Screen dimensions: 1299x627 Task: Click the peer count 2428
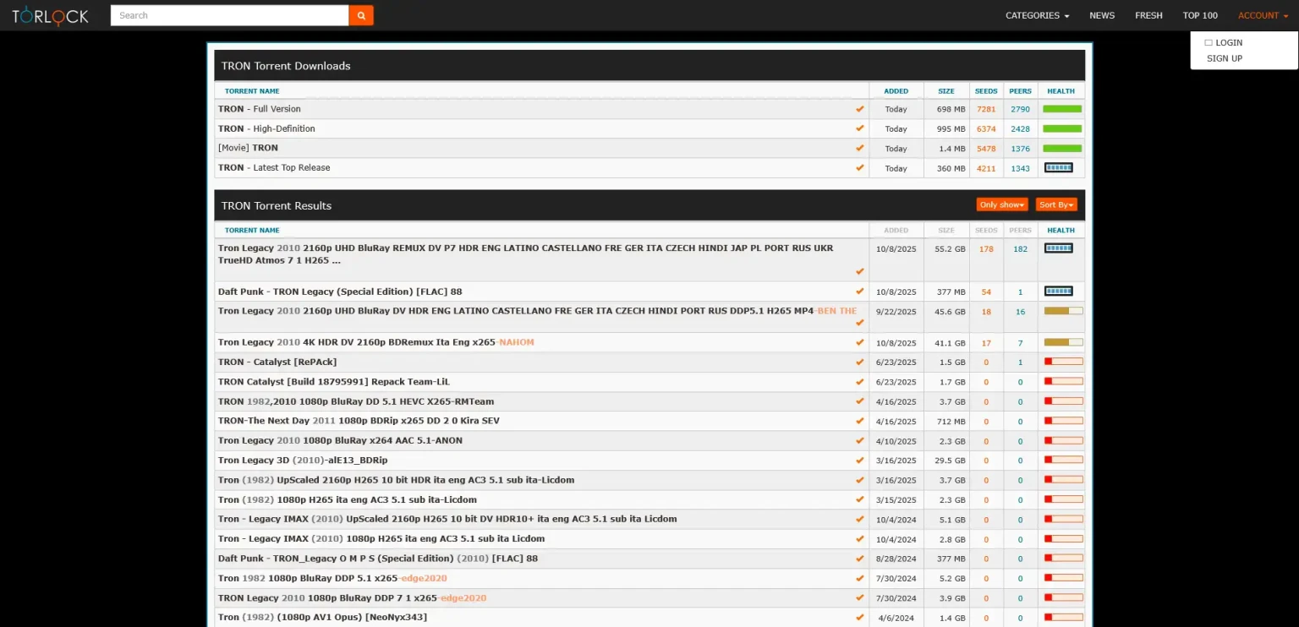point(1020,128)
